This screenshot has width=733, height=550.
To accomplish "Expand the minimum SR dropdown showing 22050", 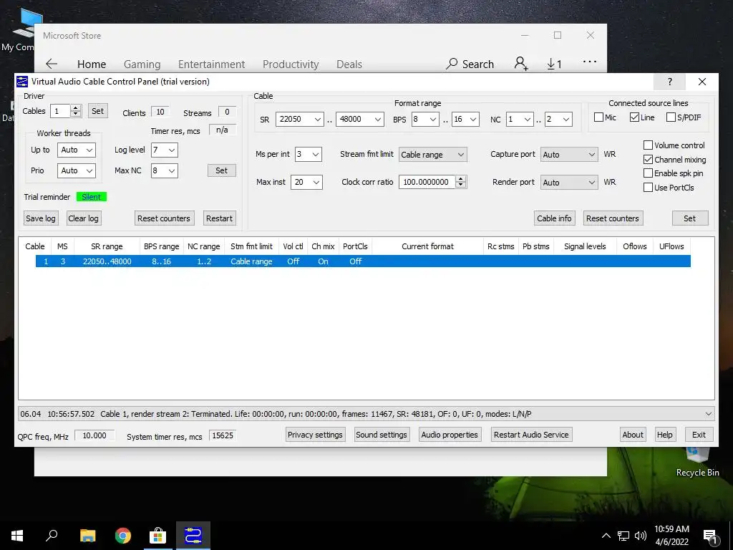I will [x=317, y=120].
